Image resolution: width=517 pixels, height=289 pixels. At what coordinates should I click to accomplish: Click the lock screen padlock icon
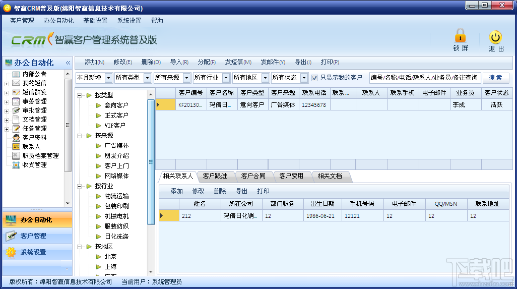(460, 35)
